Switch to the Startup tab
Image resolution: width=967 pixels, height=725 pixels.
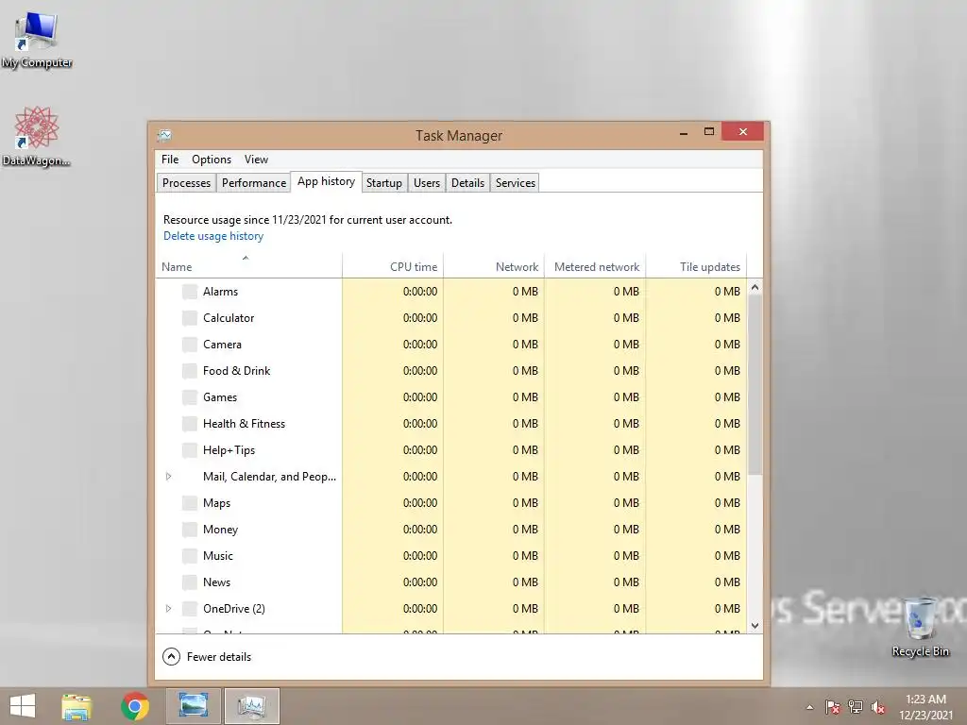pos(384,183)
